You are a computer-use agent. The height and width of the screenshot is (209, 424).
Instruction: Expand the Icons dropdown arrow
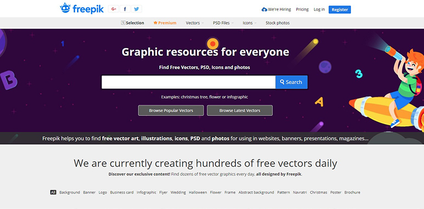255,23
